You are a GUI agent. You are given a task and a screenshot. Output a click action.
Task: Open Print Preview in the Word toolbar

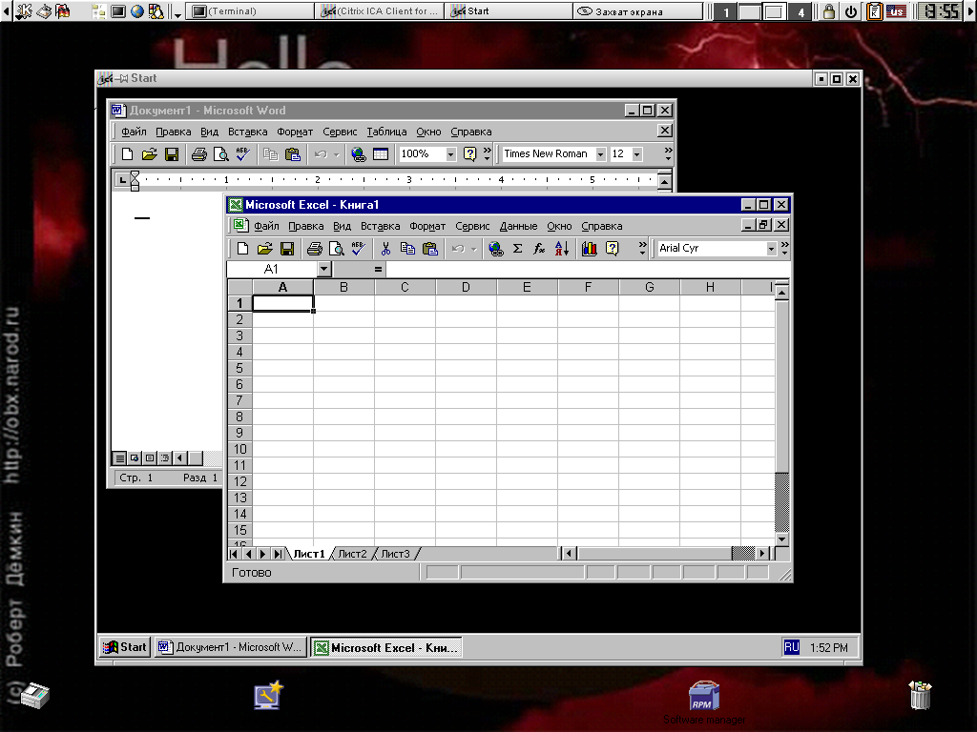[220, 153]
